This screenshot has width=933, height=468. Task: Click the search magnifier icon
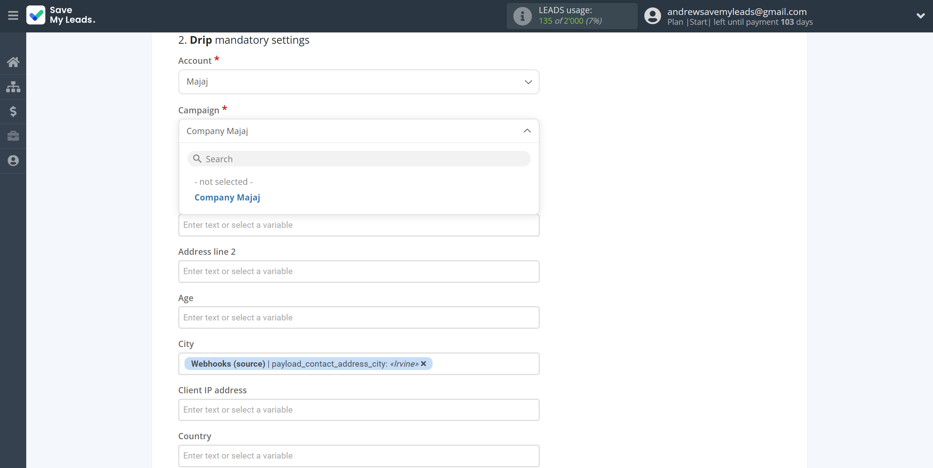coord(197,159)
